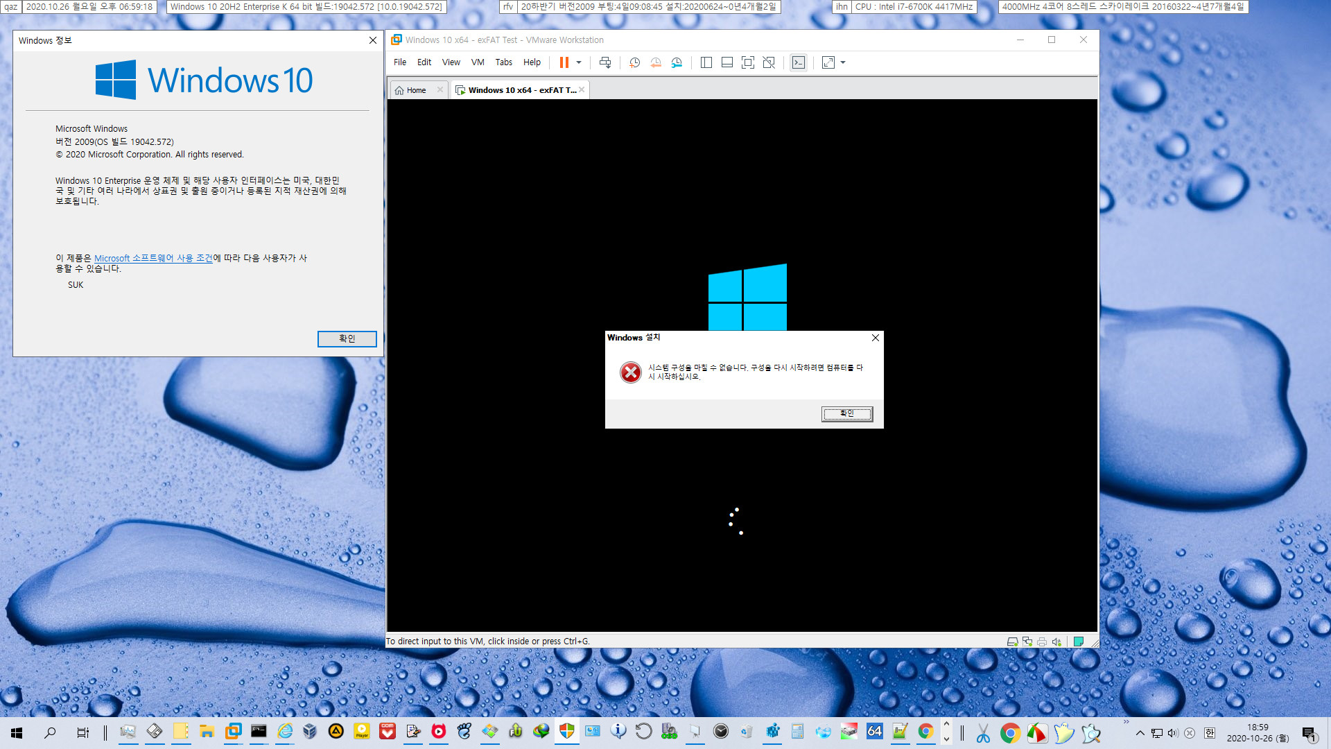Screen dimensions: 1331x749
Task: Open taskbar Search magnifier
Action: tap(50, 732)
